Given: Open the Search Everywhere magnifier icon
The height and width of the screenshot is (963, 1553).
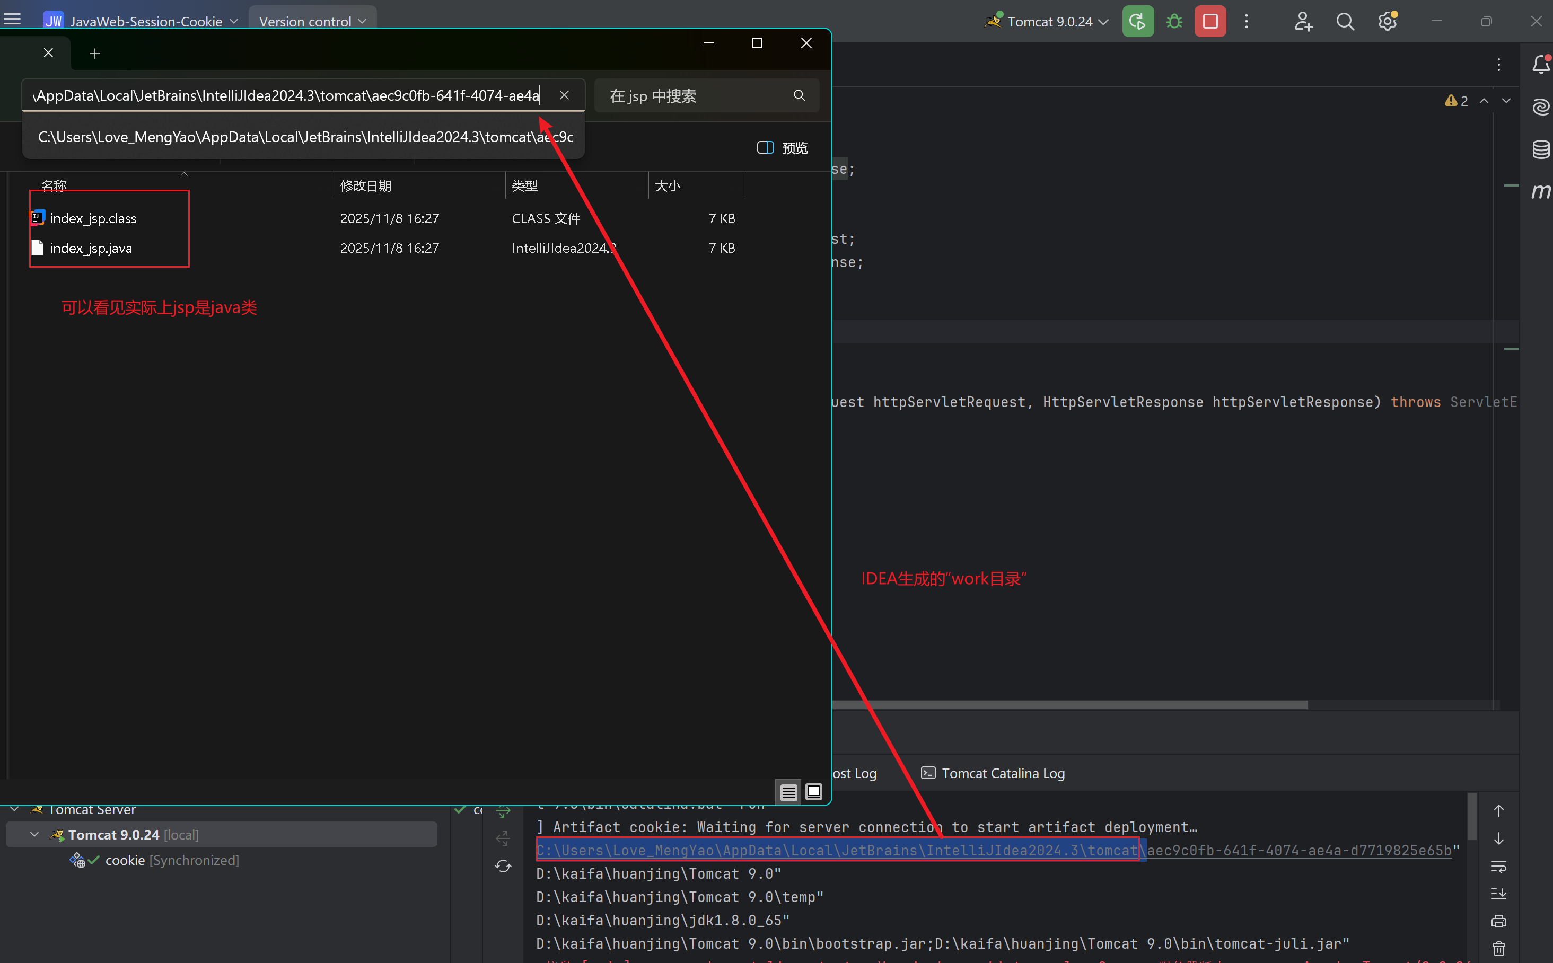Looking at the screenshot, I should [x=1345, y=22].
